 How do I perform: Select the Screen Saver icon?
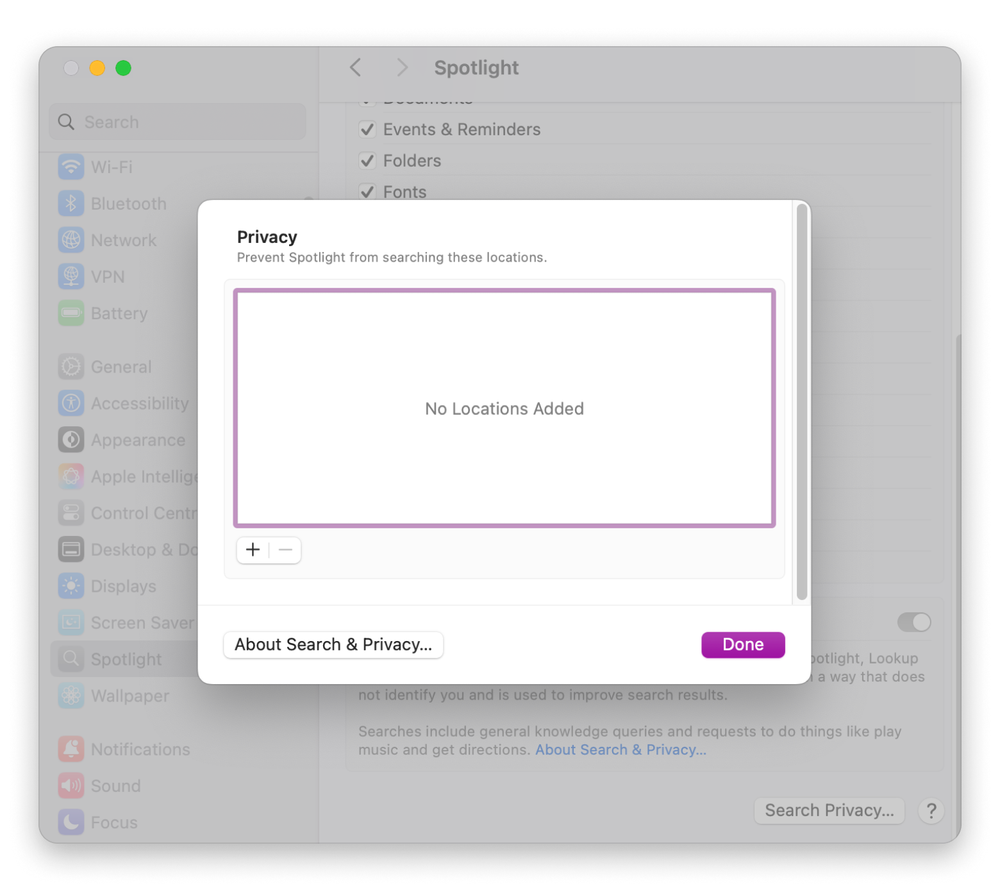click(71, 623)
